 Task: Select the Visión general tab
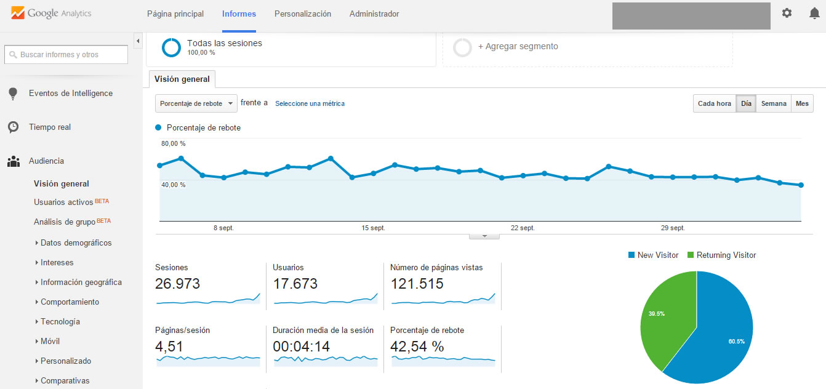coord(182,79)
